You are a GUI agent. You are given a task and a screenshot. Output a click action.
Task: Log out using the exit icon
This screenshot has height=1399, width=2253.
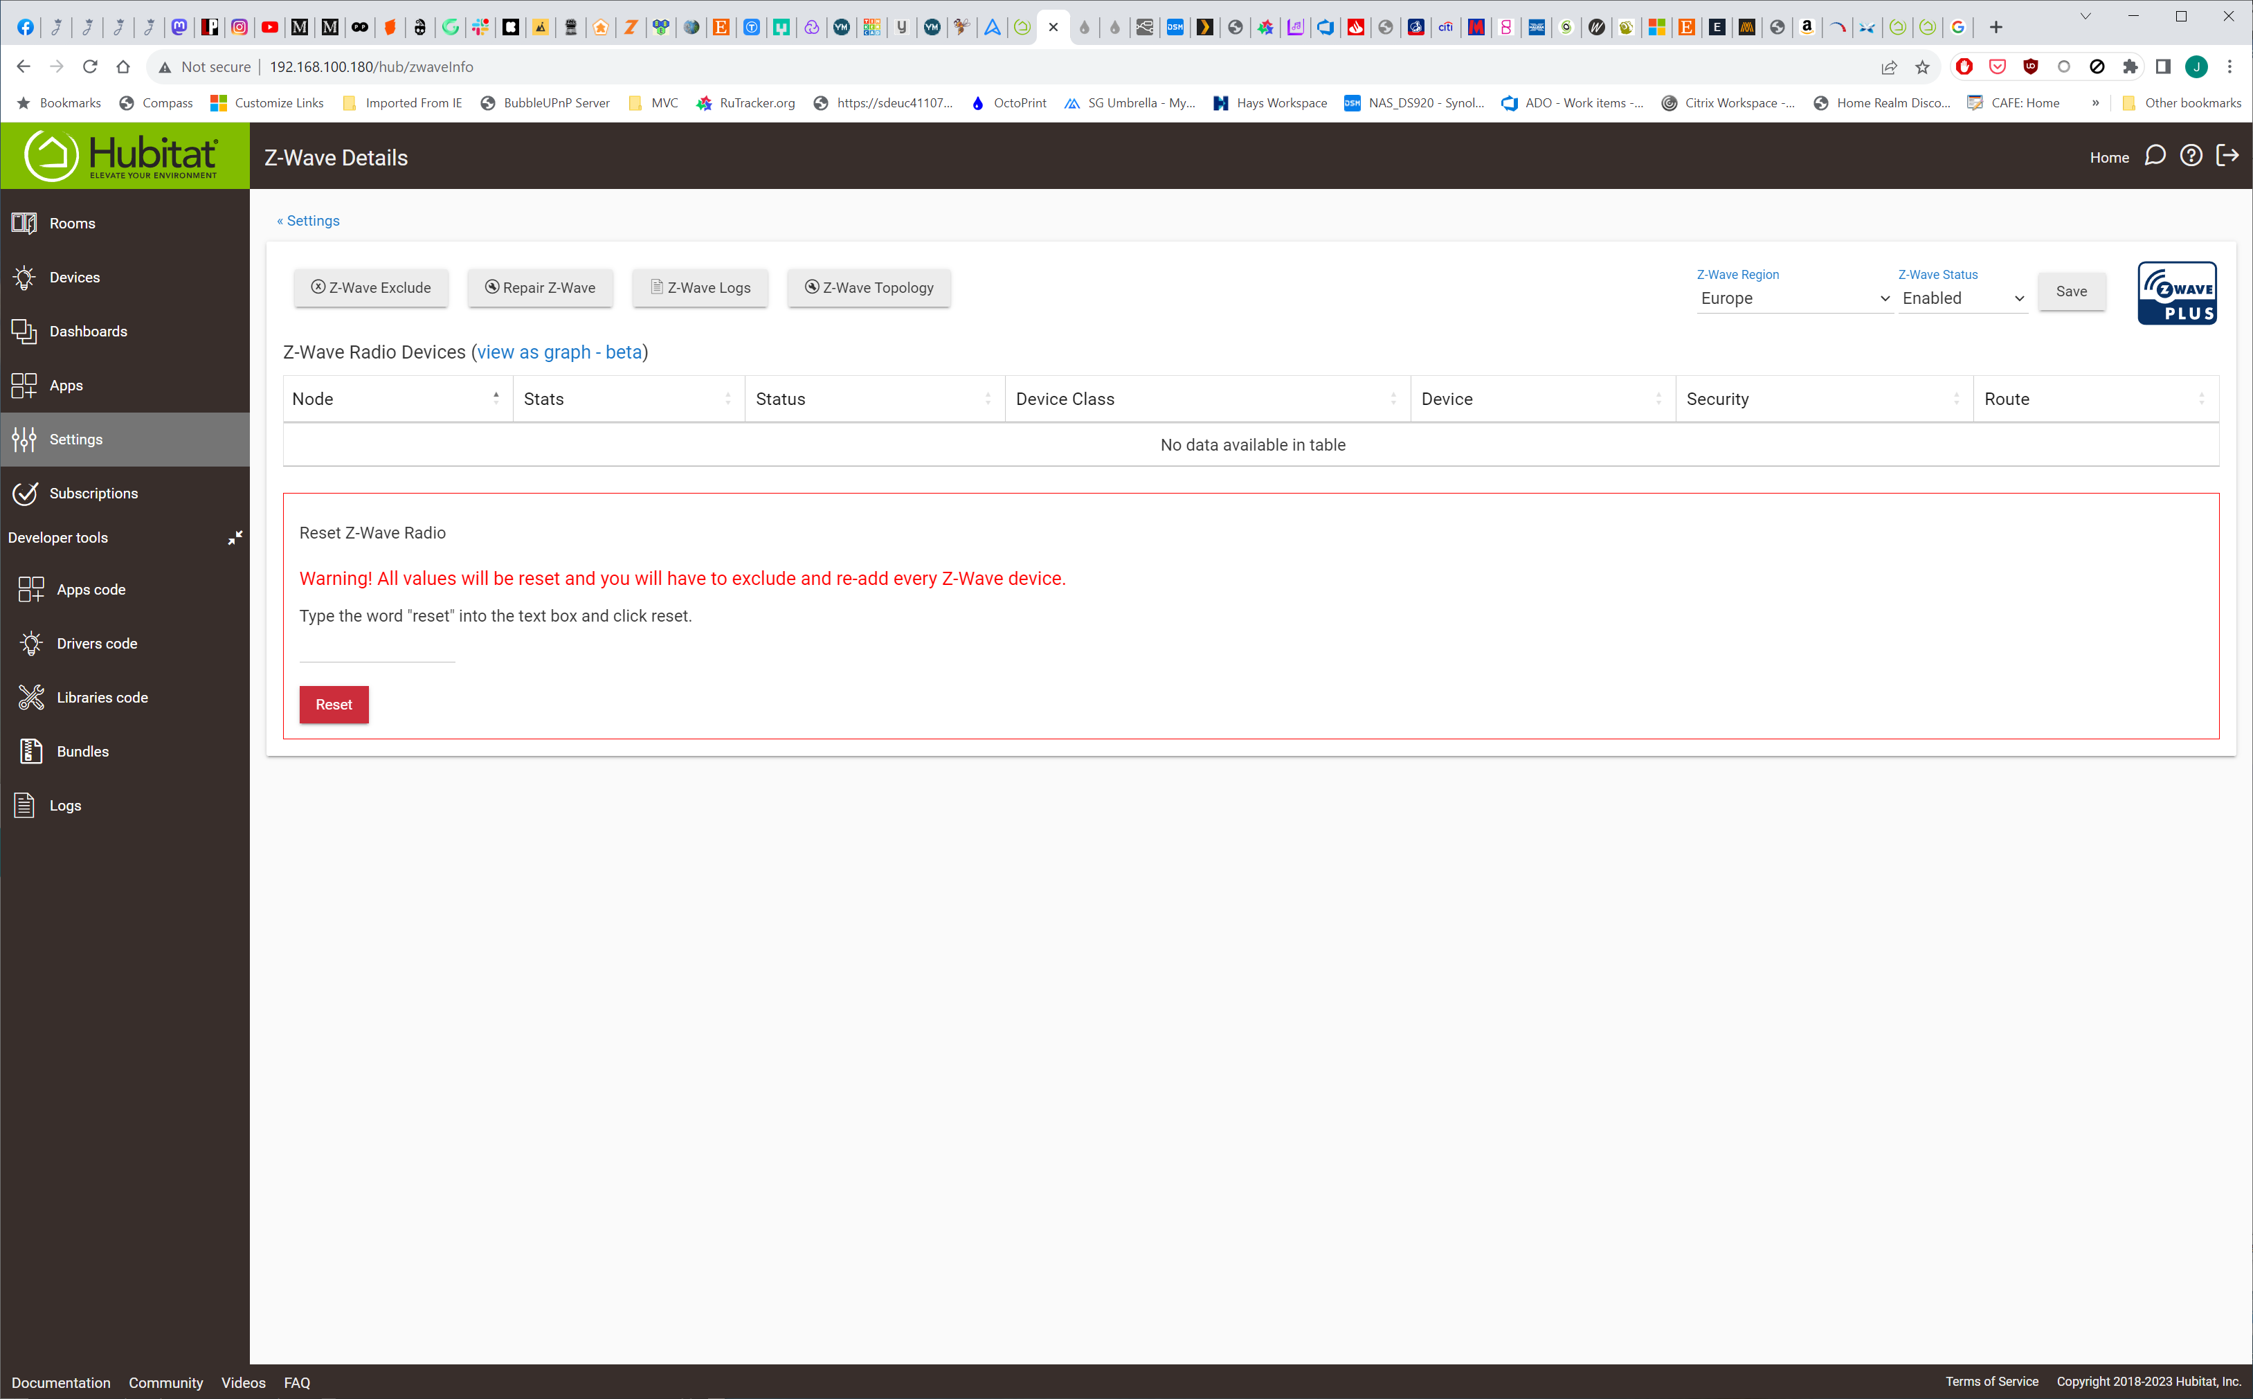[x=2228, y=156]
